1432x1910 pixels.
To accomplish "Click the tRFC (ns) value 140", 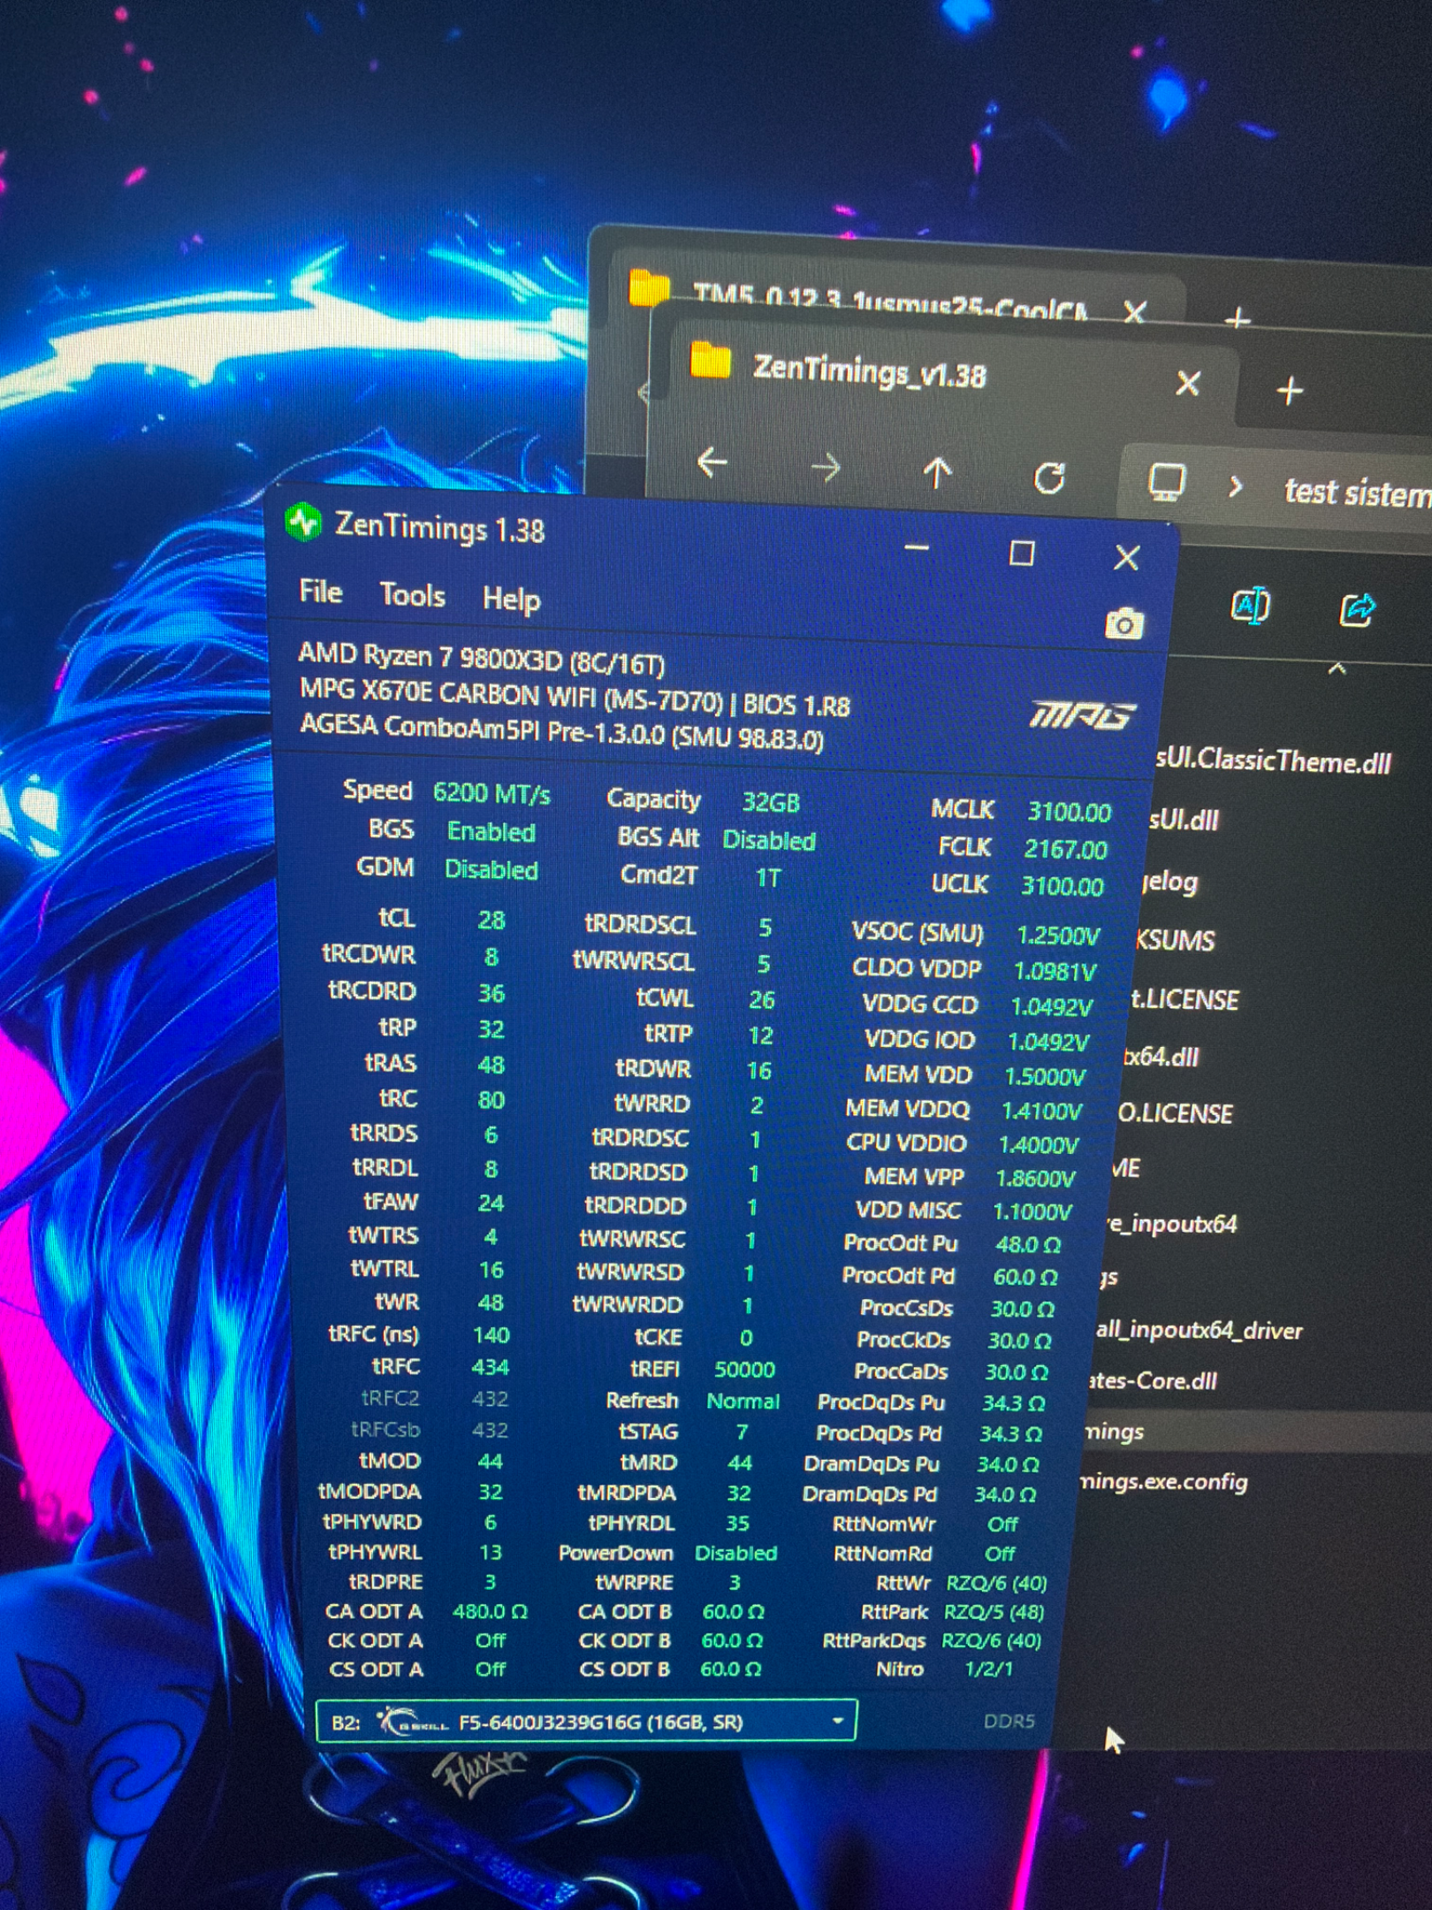I will [x=491, y=1335].
